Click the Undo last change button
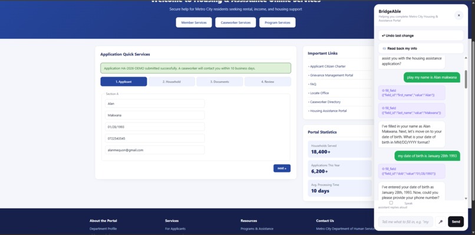The width and height of the screenshot is (475, 235). point(421,35)
